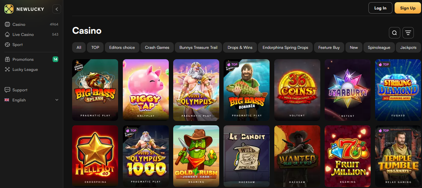Select the Jackpots tab
Screen dimensions: 422x188
pyautogui.click(x=408, y=47)
